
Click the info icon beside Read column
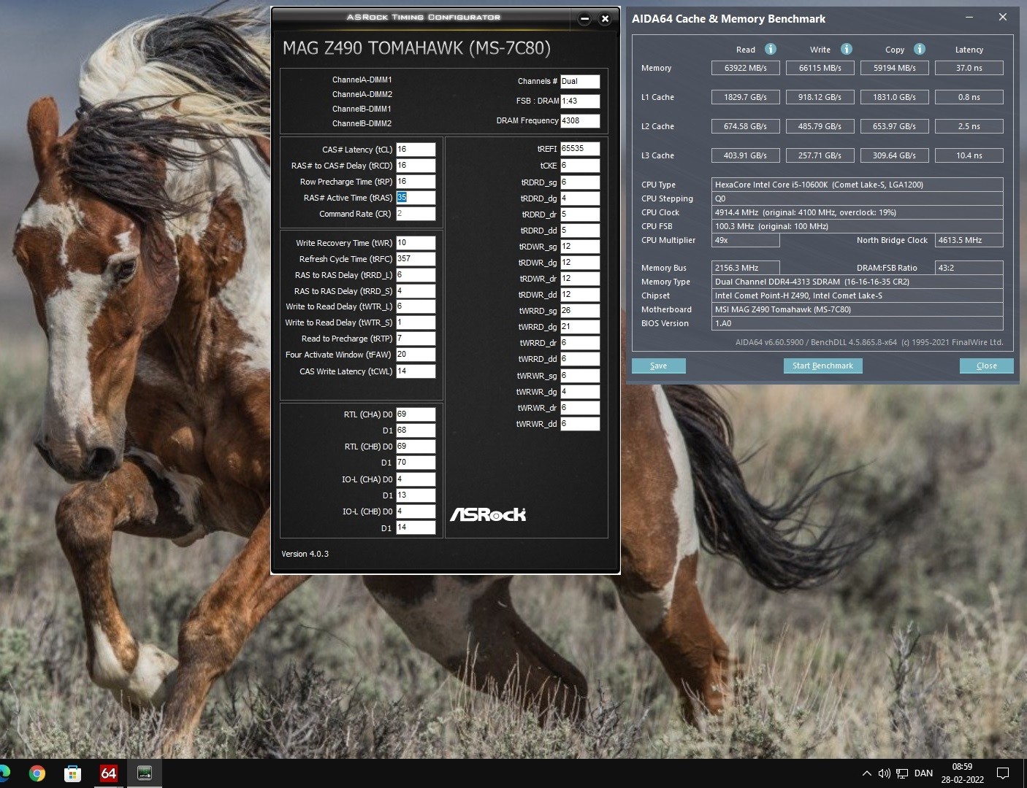click(x=770, y=49)
